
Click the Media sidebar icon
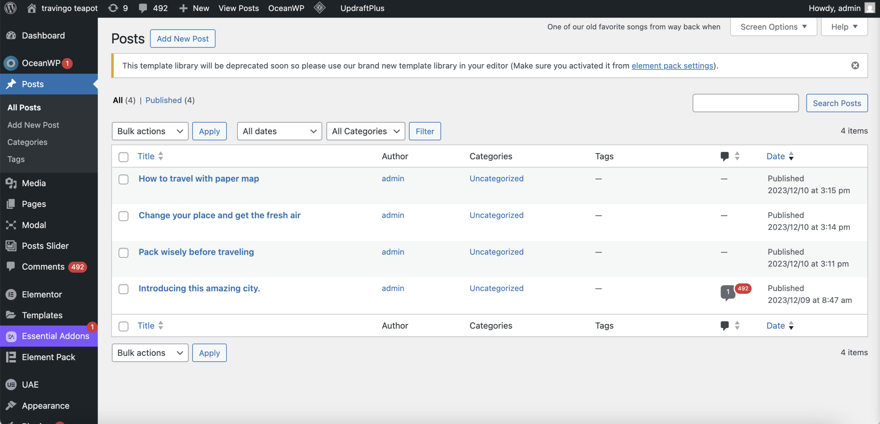pos(11,183)
